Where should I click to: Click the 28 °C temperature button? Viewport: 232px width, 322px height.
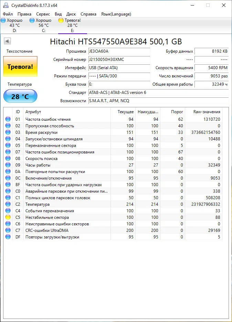(20, 96)
